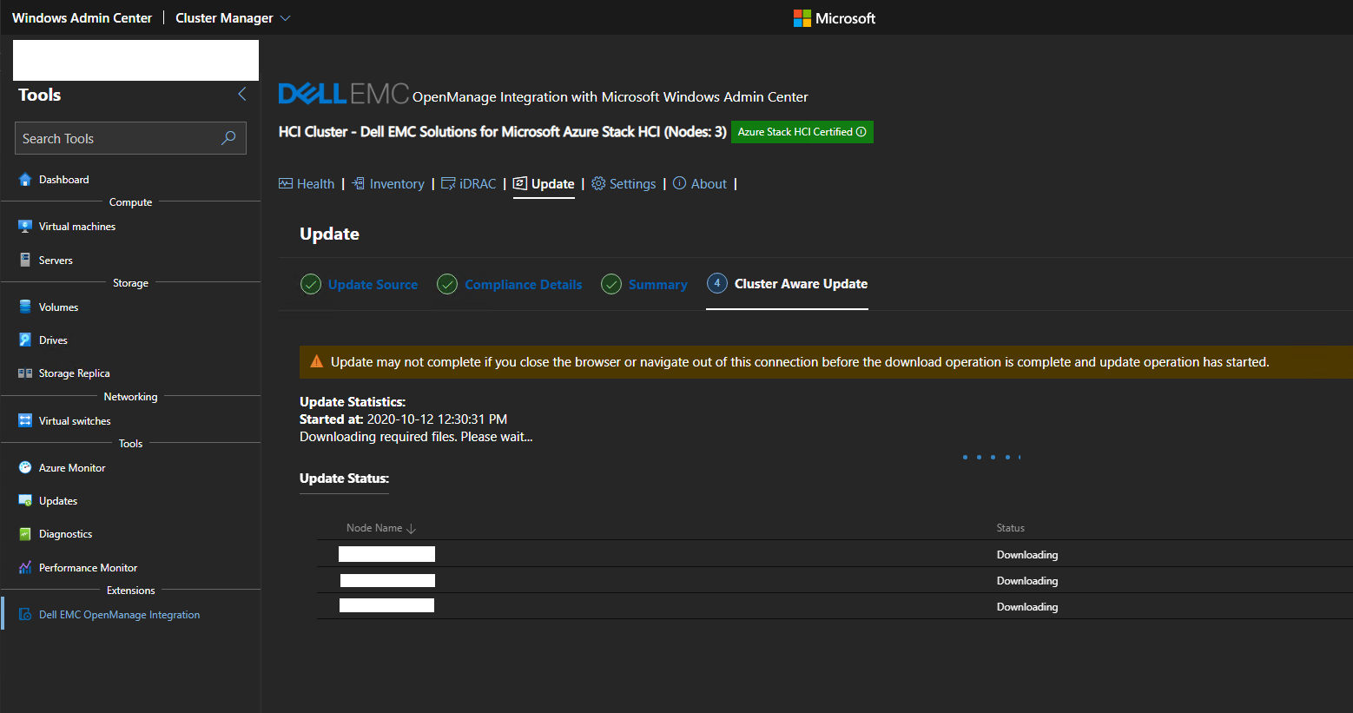Viewport: 1353px width, 713px height.
Task: Click the Virtual switches icon
Action: [x=25, y=420]
